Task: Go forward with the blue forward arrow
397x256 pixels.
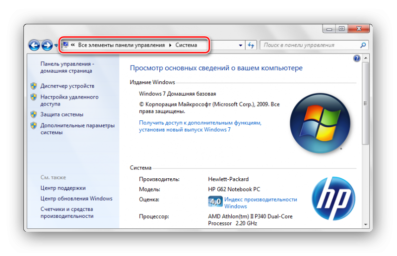Action: [x=47, y=46]
